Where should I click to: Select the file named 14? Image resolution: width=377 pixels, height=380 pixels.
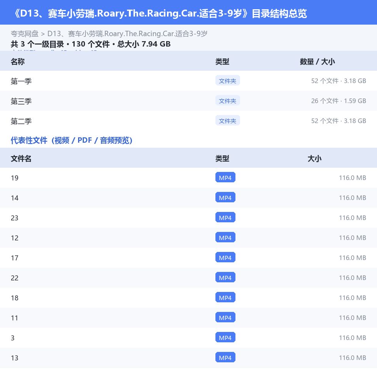[15, 198]
